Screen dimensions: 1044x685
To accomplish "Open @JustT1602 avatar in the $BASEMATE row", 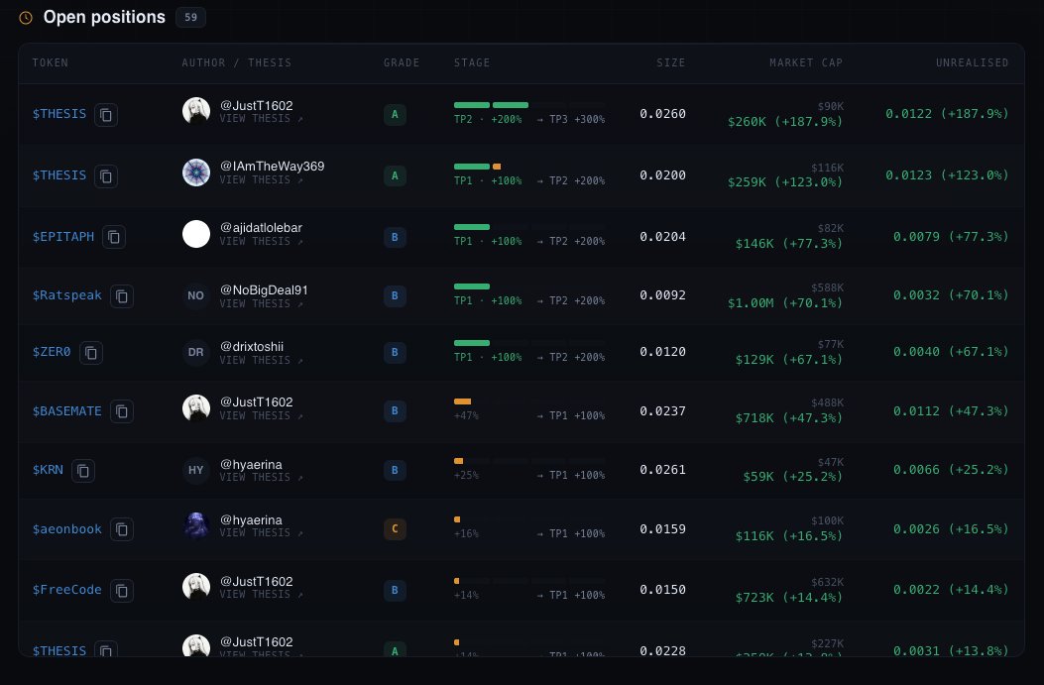I will [196, 407].
